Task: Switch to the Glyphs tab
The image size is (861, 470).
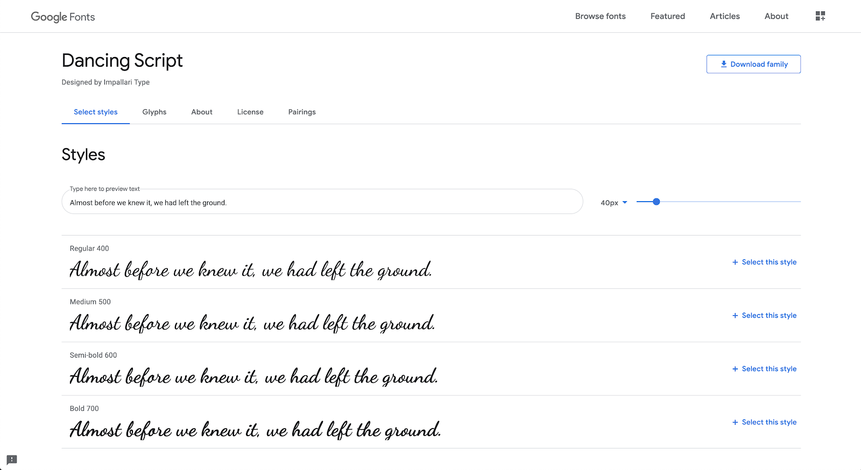Action: [154, 112]
